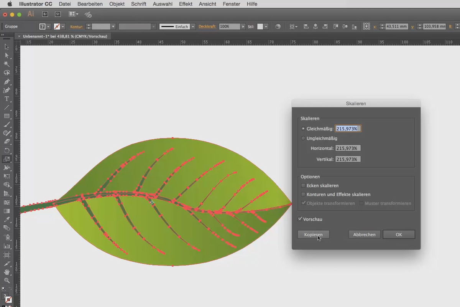The width and height of the screenshot is (460, 307).
Task: Confirm scaling with the OK button
Action: 399,234
